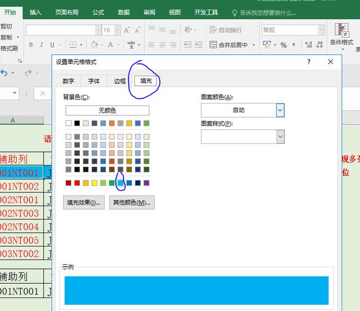Click the accounting number format icon

[x=267, y=44]
